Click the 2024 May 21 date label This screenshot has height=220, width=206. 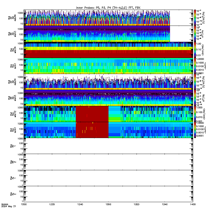[x=9, y=207]
